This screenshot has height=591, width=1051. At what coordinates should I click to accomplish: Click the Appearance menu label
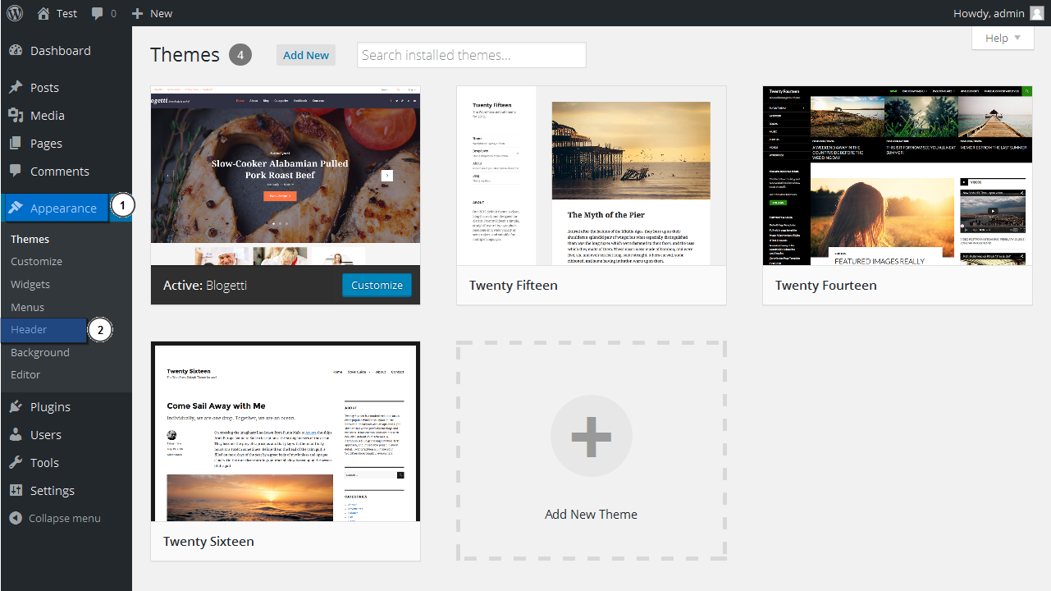click(x=63, y=208)
